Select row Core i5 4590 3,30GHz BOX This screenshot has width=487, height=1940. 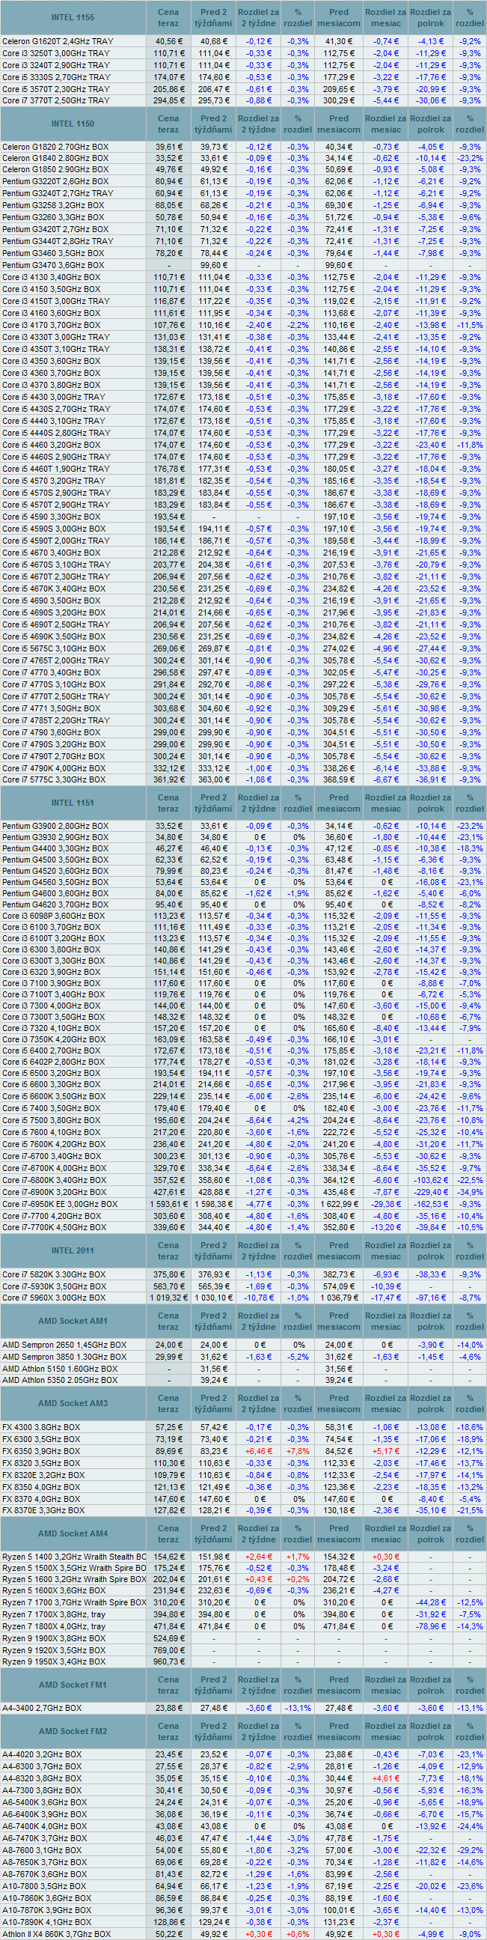coord(243,517)
